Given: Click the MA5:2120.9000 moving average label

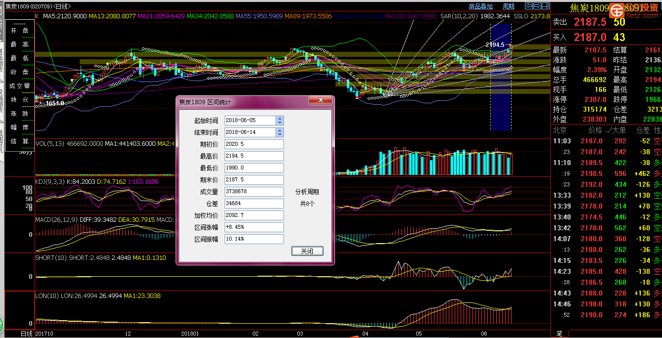Looking at the screenshot, I should point(65,16).
